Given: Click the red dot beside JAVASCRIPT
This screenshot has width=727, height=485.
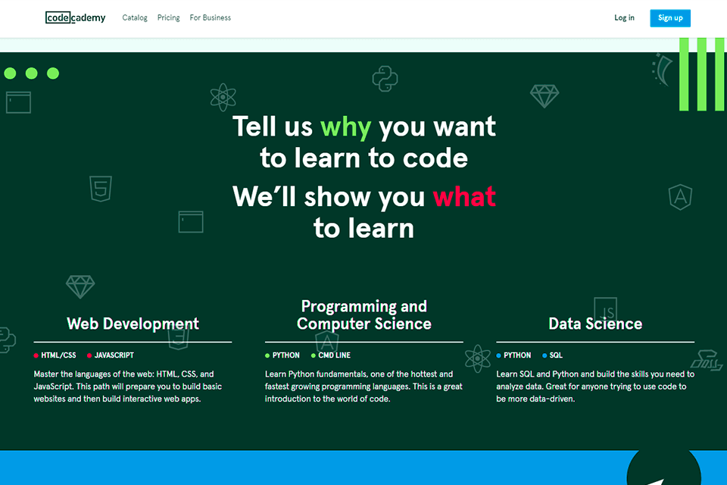Looking at the screenshot, I should pos(89,355).
